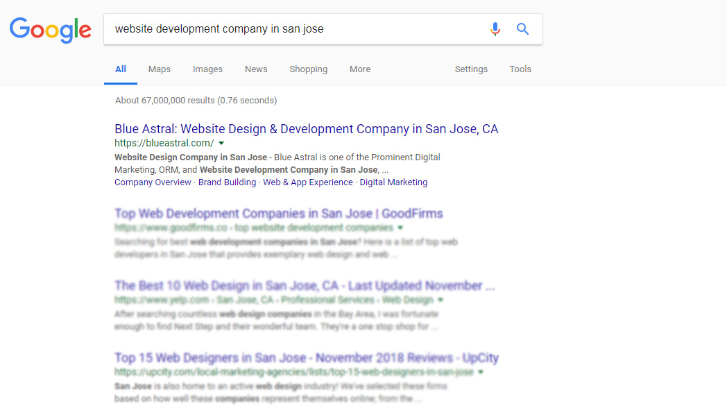Switch to the Images tab
727x410 pixels.
tap(207, 69)
